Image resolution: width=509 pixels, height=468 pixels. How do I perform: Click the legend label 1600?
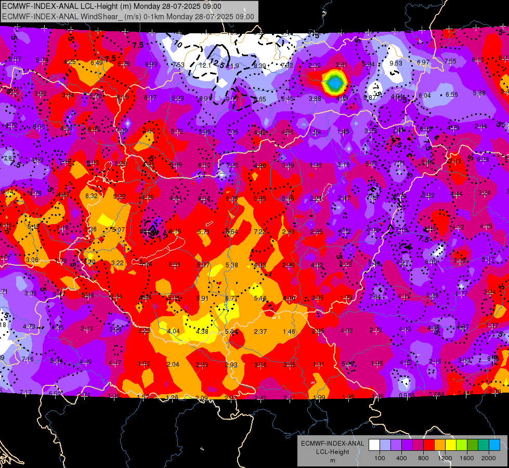[467, 458]
